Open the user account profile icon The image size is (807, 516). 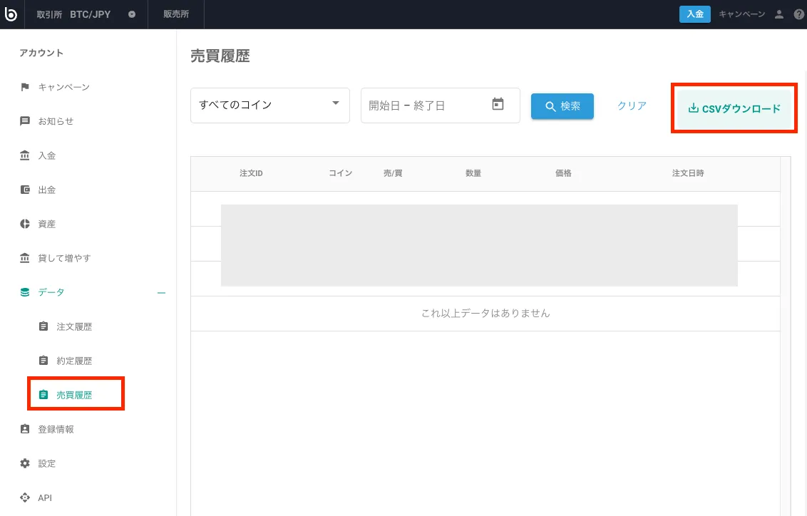pos(779,14)
